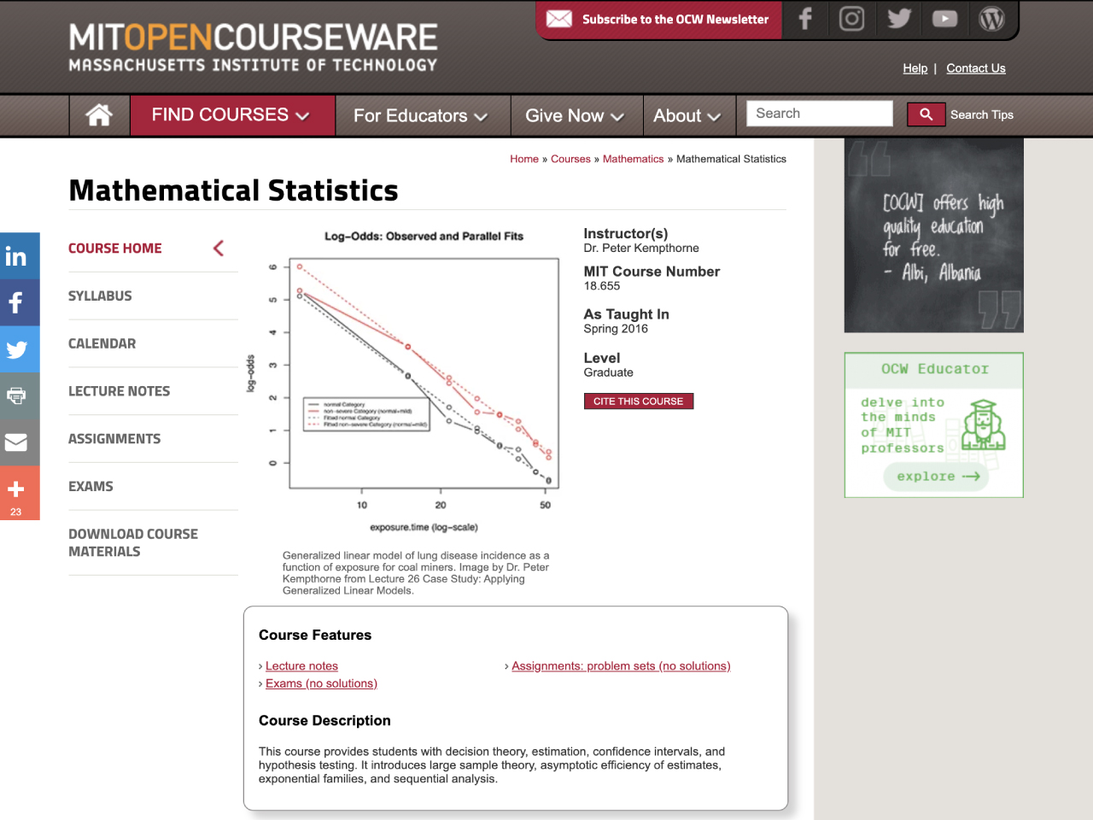Screen dimensions: 1093x820
Task: Click the OCW Educator heading
Action: [935, 369]
